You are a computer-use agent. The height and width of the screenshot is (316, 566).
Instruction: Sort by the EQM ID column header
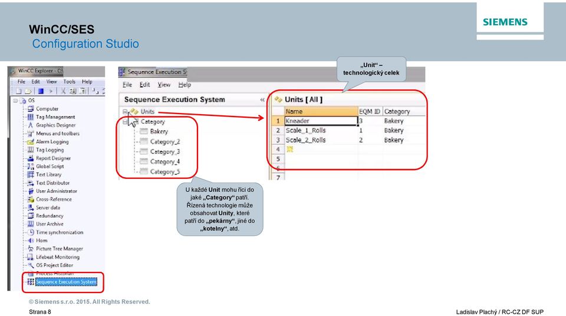(370, 111)
